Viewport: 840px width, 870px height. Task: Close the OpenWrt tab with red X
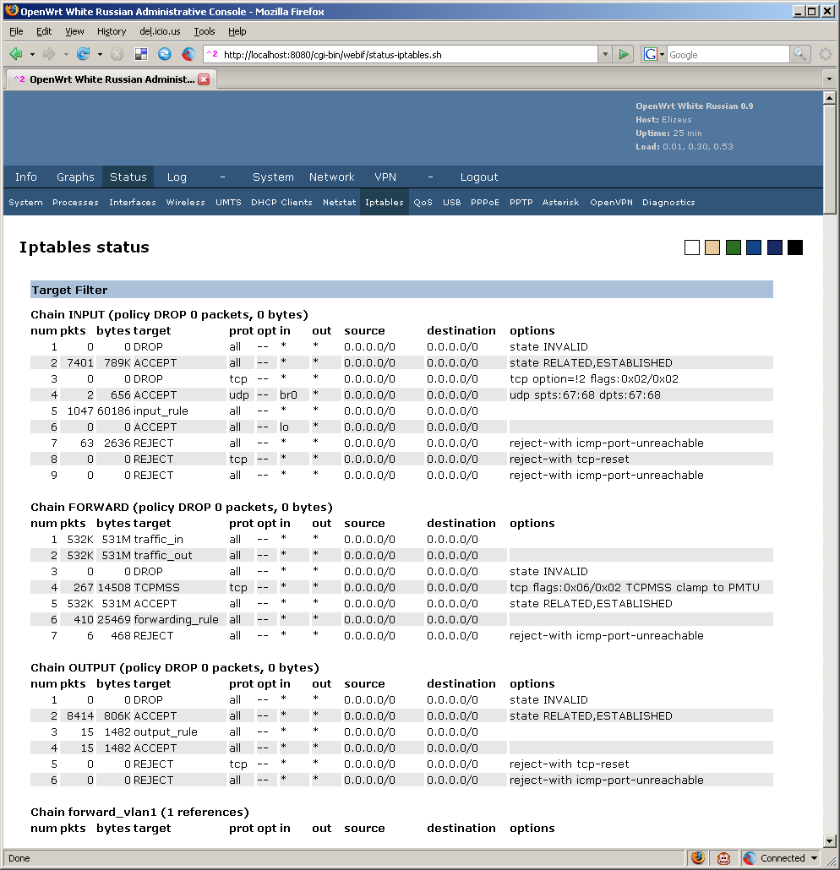tap(205, 79)
